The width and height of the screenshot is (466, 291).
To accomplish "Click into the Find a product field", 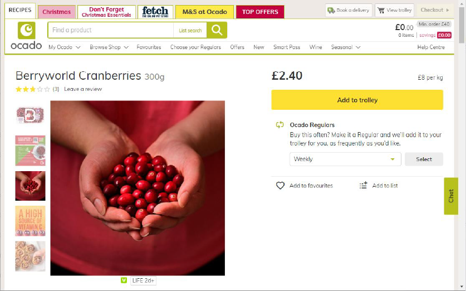I will pos(111,30).
